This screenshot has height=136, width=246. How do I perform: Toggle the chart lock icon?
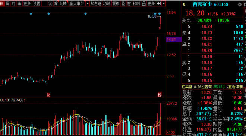point(143,3)
